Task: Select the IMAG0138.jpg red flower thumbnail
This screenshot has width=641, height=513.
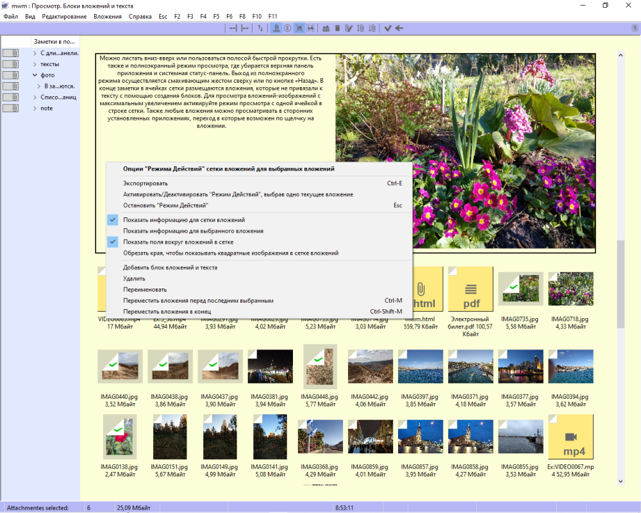Action: tap(120, 438)
